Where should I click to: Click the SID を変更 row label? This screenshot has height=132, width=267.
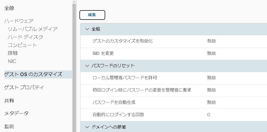pyautogui.click(x=103, y=53)
